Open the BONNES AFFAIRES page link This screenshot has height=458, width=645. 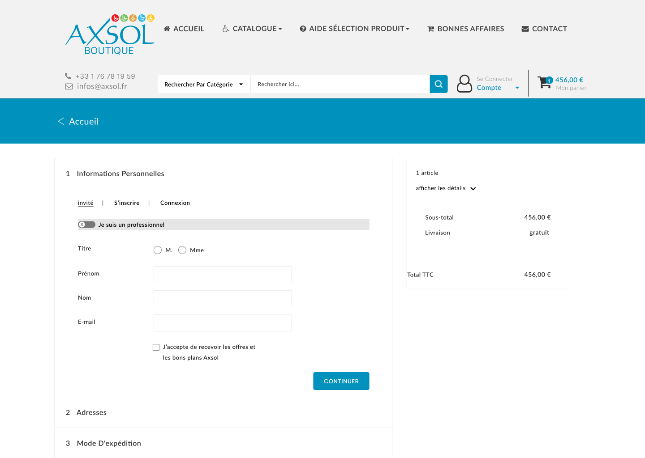click(x=466, y=29)
